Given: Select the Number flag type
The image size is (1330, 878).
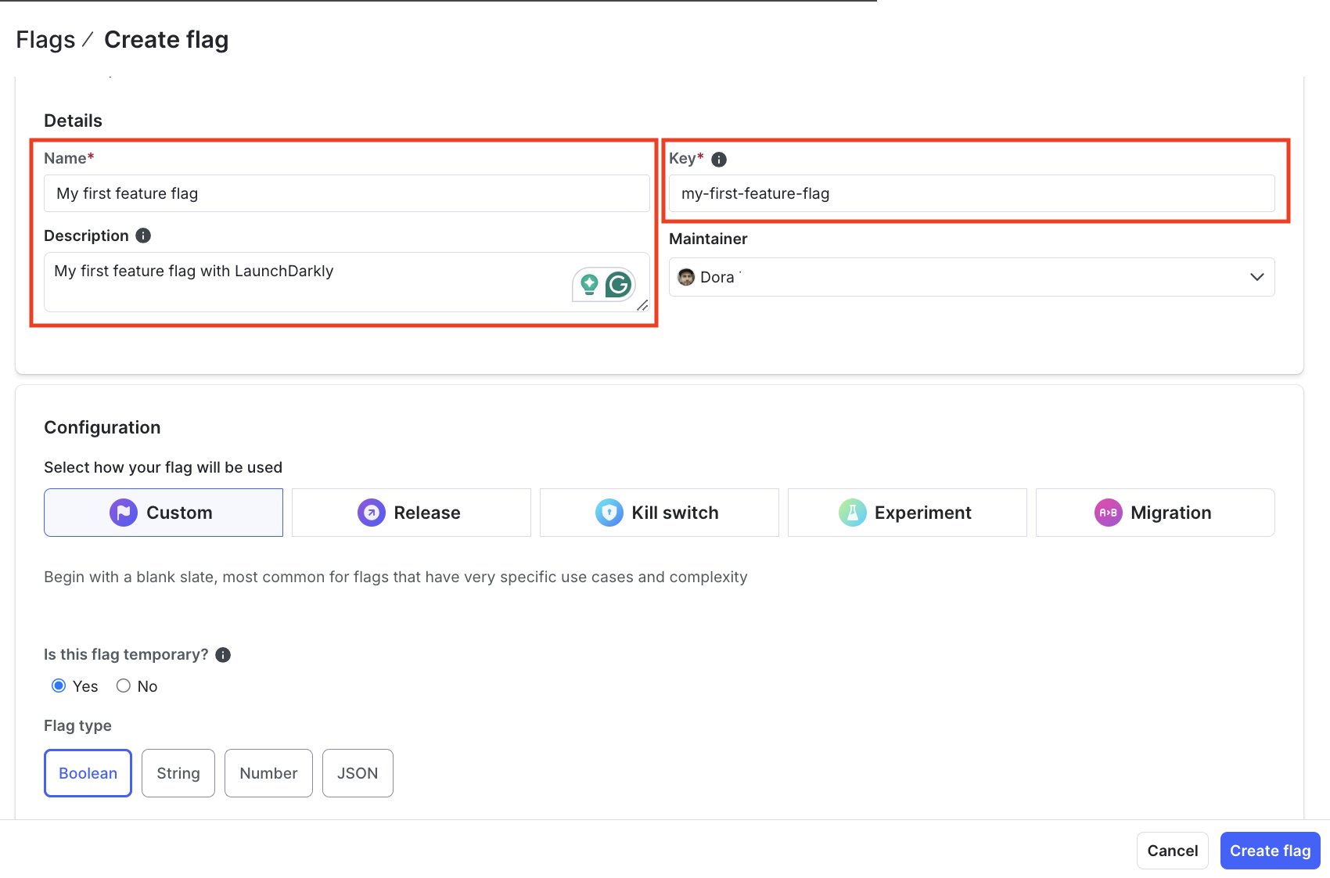Looking at the screenshot, I should (268, 772).
